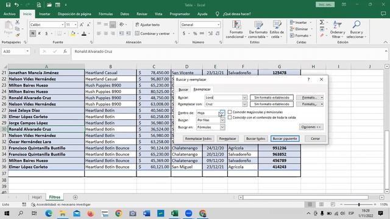Open the Buscar en Fórmulas dropdown
Image resolution: width=390 pixels, height=219 pixels.
[x=222, y=127]
